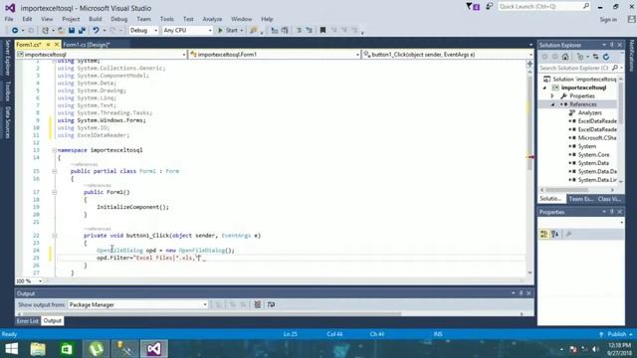The image size is (637, 358).
Task: Open the Build menu
Action: pyautogui.click(x=96, y=19)
